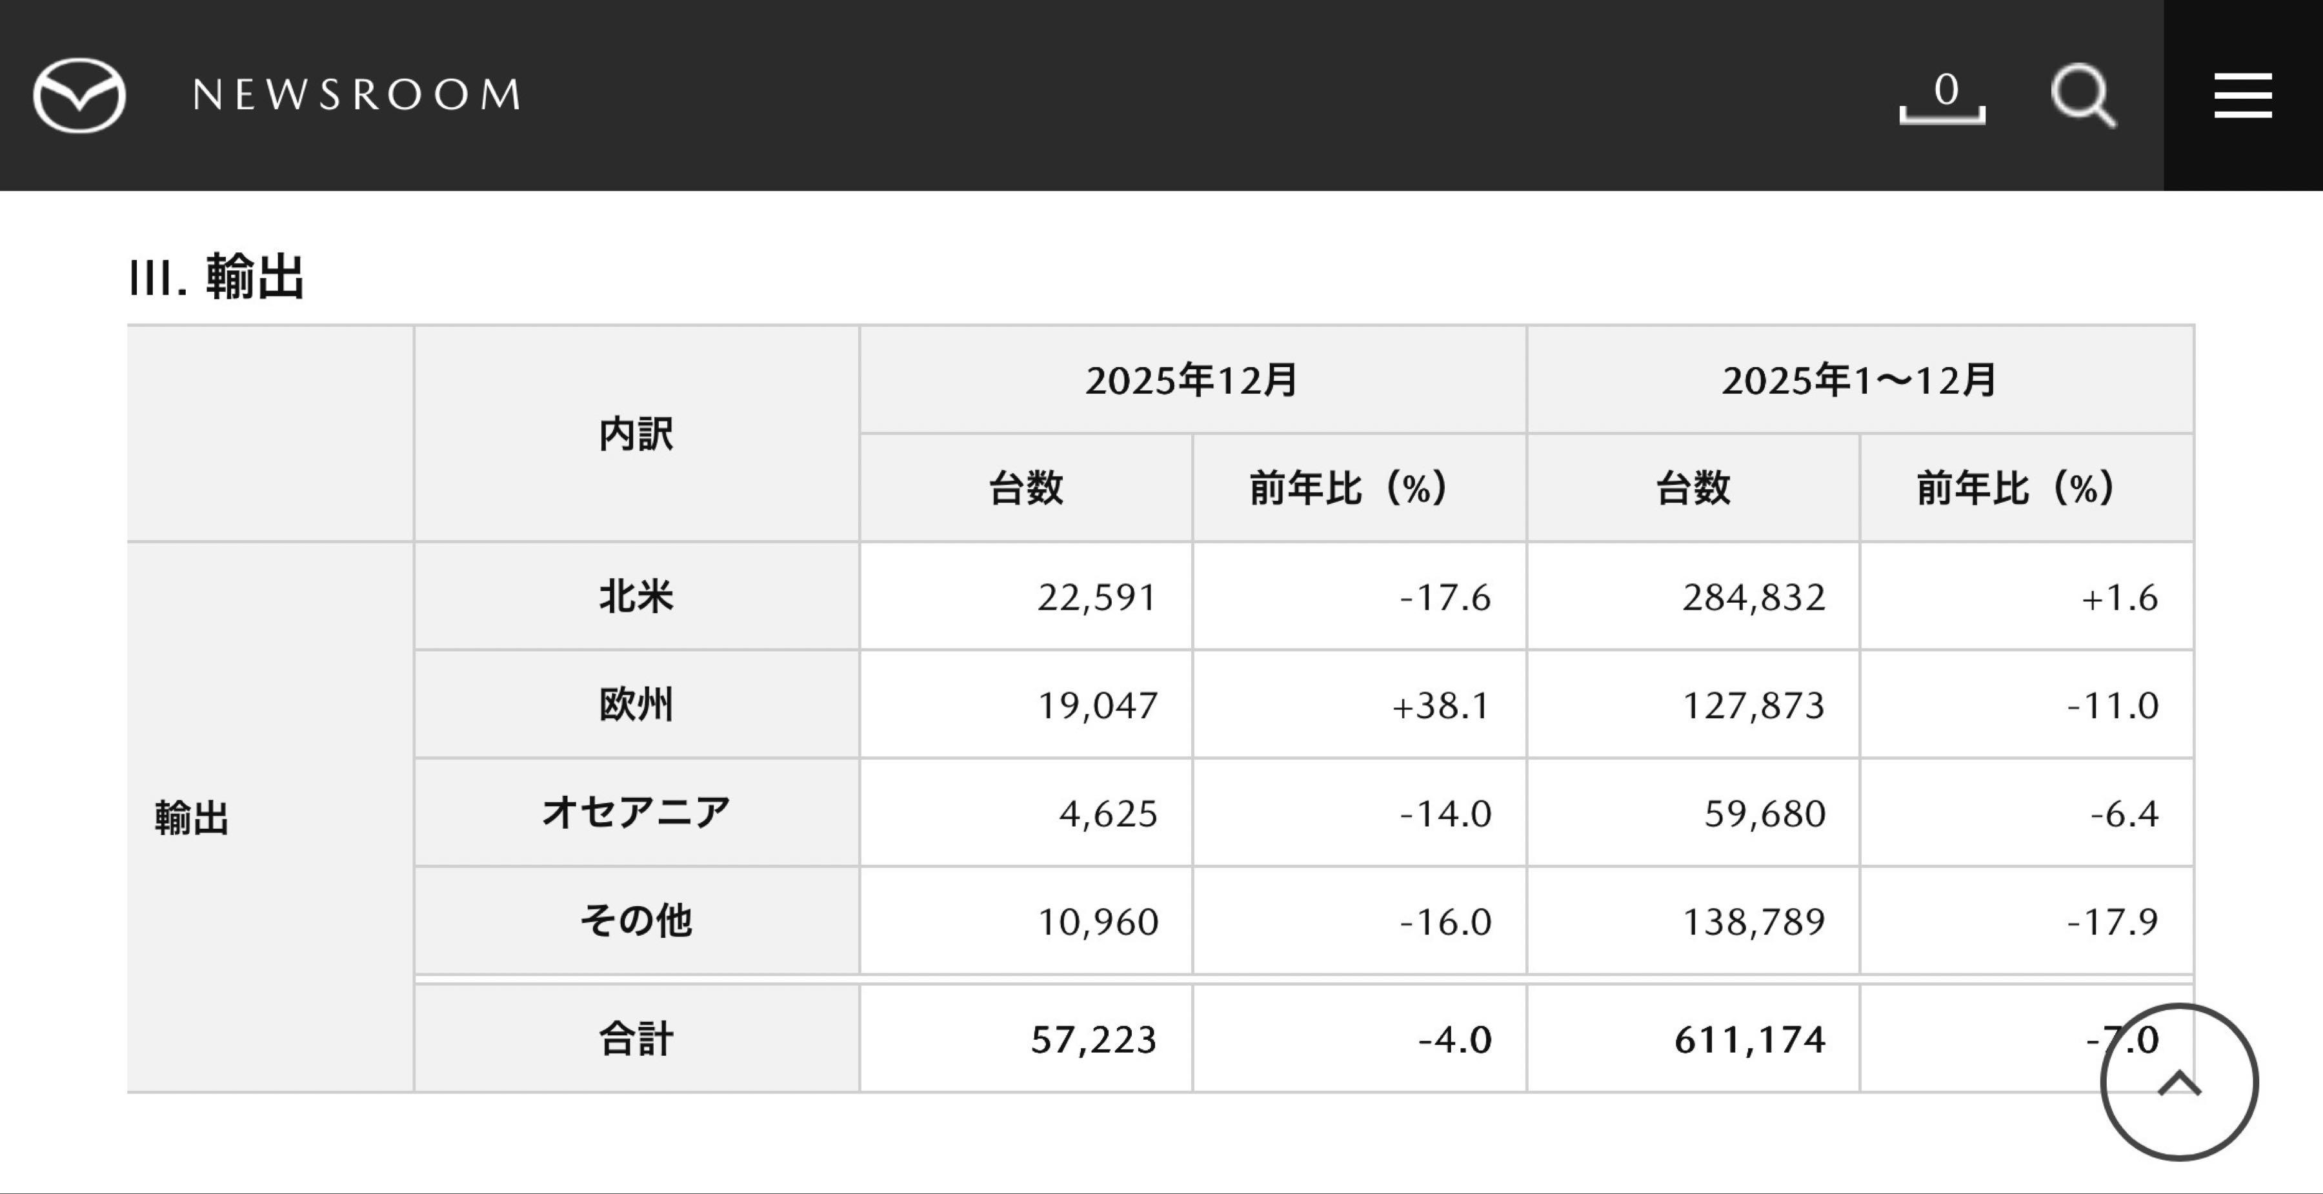The width and height of the screenshot is (2323, 1194).
Task: Select the search icon beside the menu
Action: (2083, 96)
